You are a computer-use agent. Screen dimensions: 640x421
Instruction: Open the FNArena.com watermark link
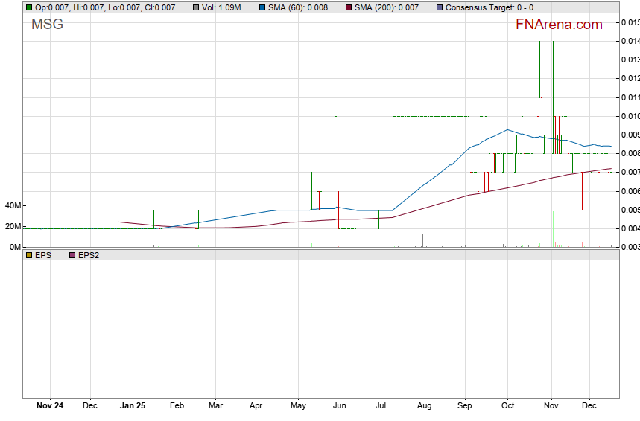pos(559,25)
